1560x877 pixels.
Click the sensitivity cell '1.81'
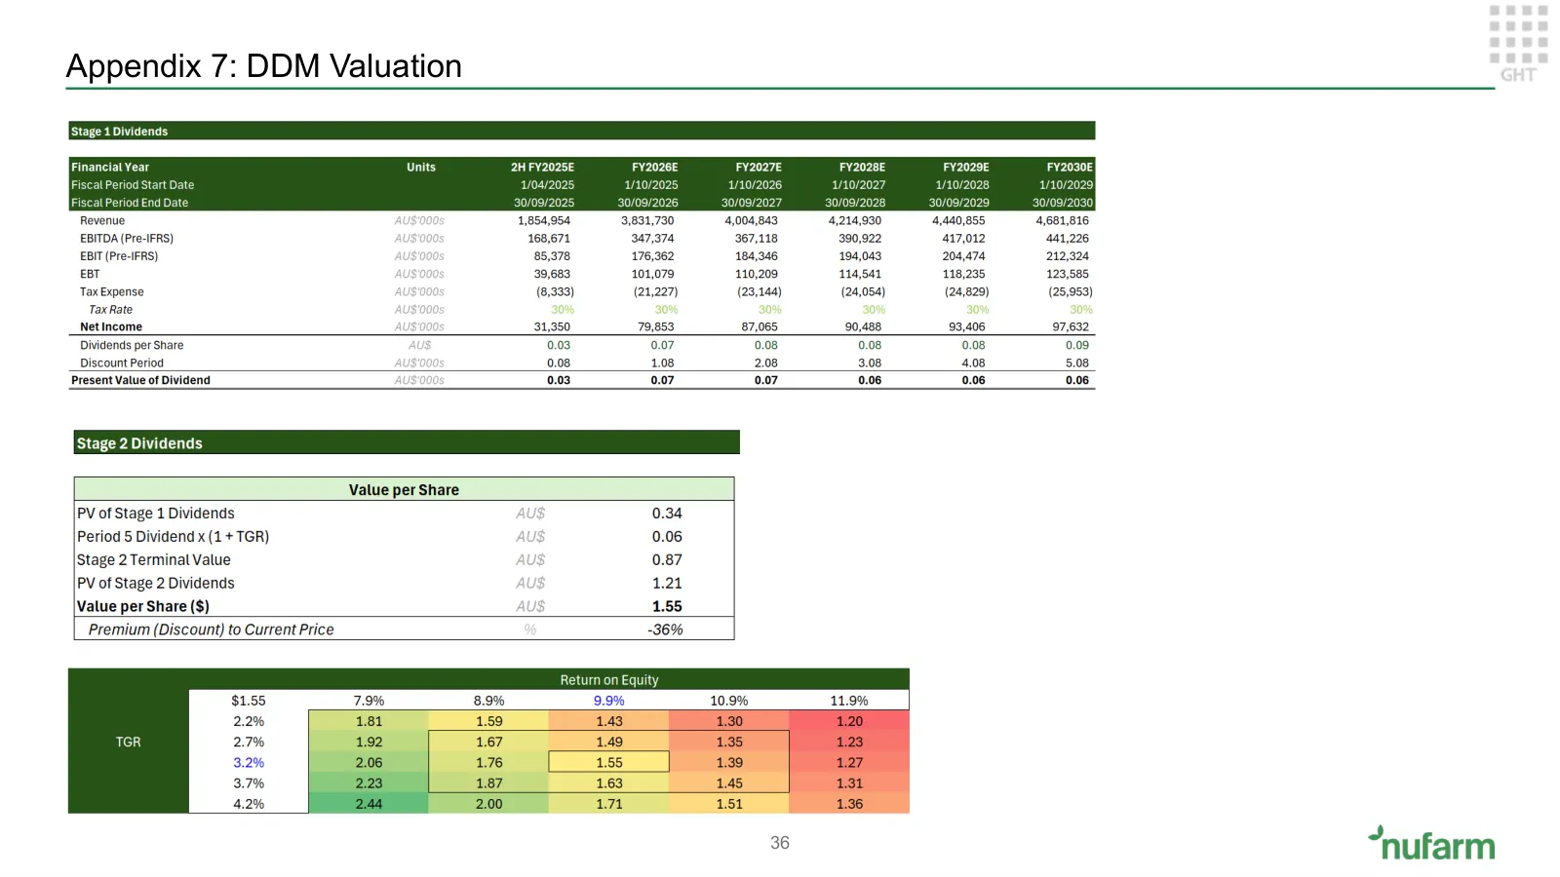pos(369,721)
